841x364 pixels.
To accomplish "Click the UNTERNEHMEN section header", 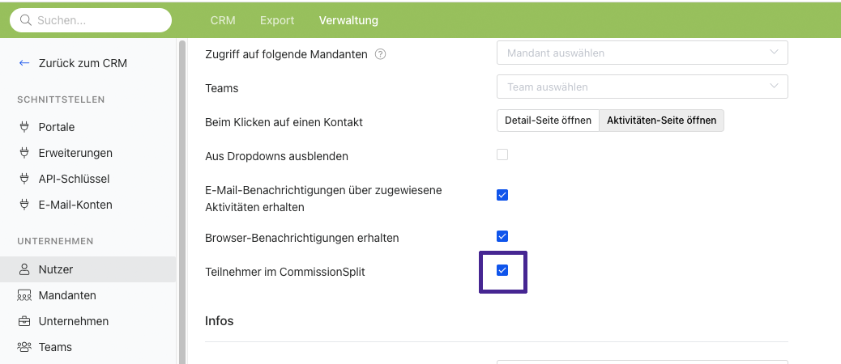I will 55,241.
